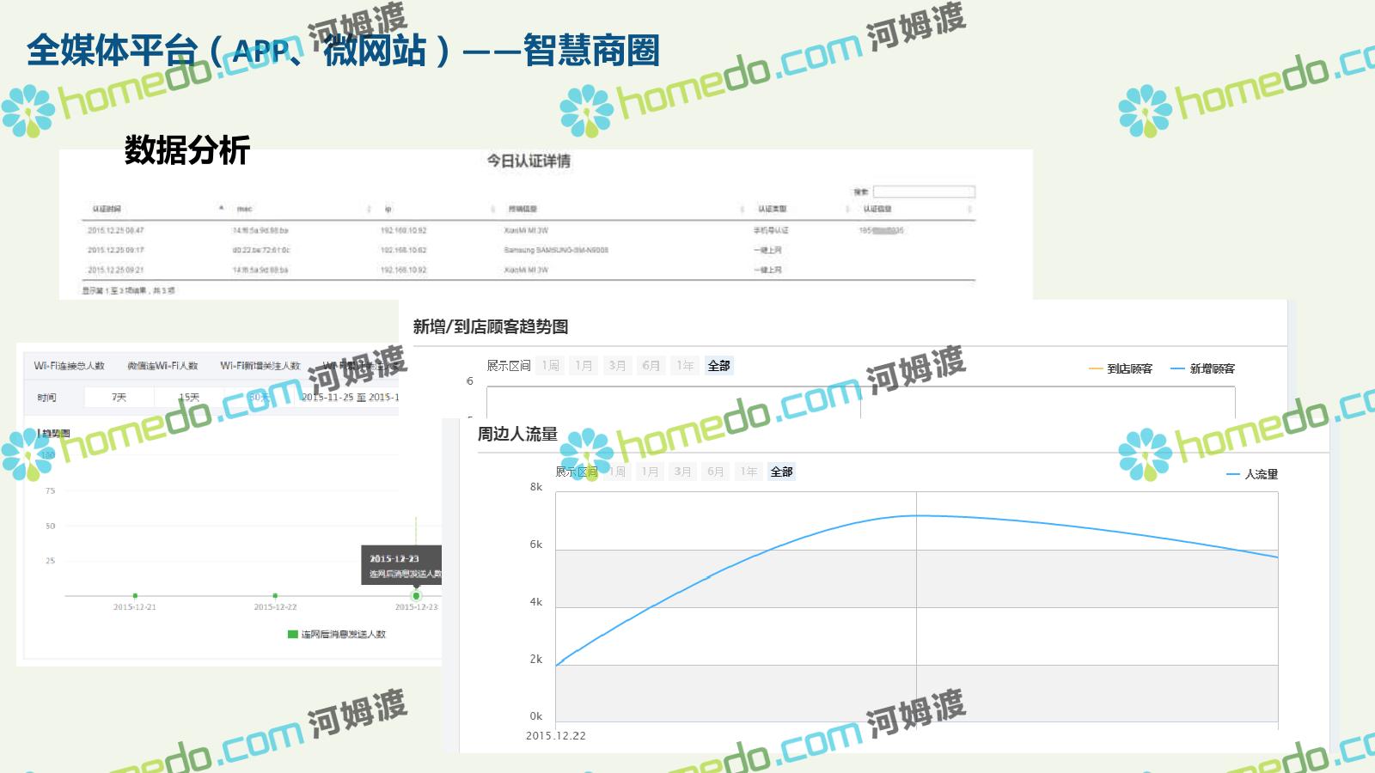Select 3月 range in 周边人流量 chart

tap(683, 472)
